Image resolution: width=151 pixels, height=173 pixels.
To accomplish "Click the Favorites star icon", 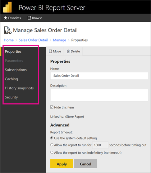I will coord(5,18).
